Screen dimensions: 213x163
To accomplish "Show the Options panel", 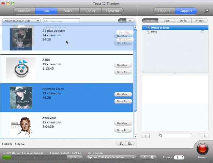I will pos(164,11).
